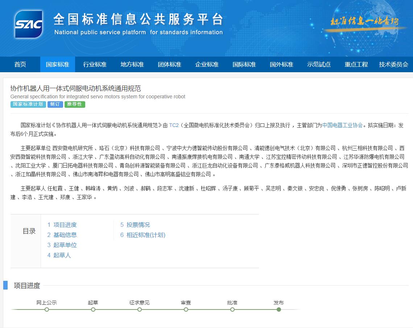Open the 中国电器工业协会 link
The width and height of the screenshot is (413, 328).
(x=342, y=126)
